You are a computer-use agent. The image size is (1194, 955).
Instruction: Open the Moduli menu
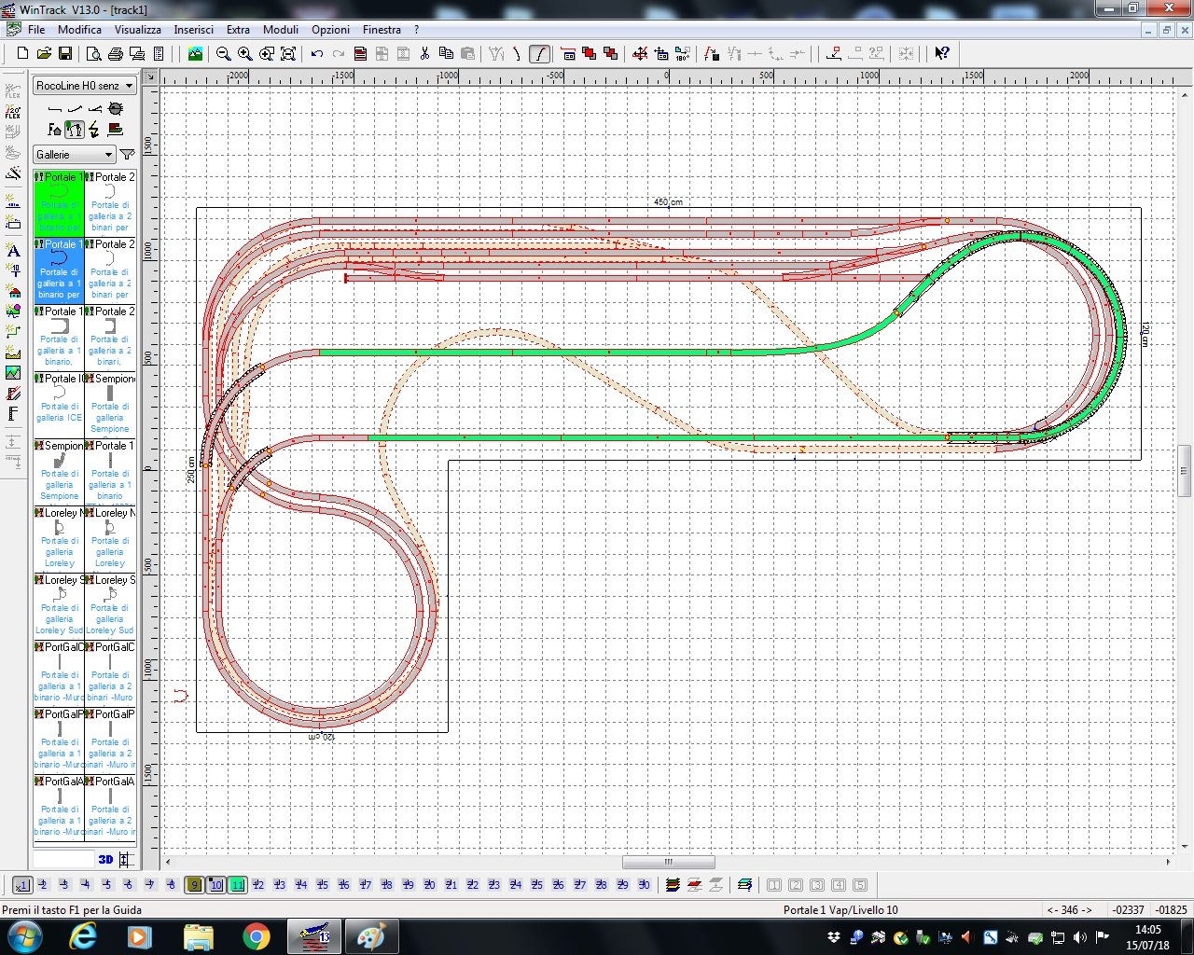click(x=280, y=30)
